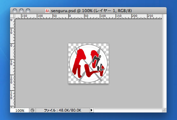Click the 100% zoom percentage field
Screen dimensions: 177x120
(20, 111)
